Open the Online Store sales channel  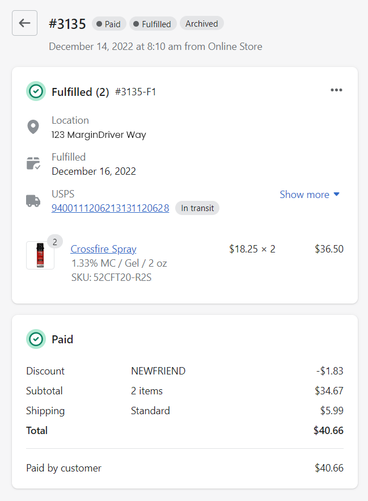click(235, 46)
